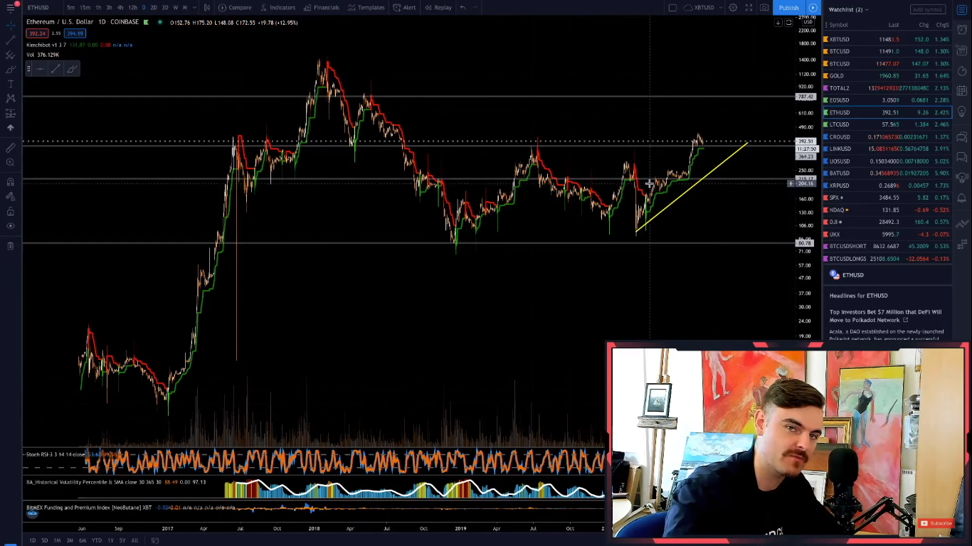Undo the last chart action

[463, 8]
